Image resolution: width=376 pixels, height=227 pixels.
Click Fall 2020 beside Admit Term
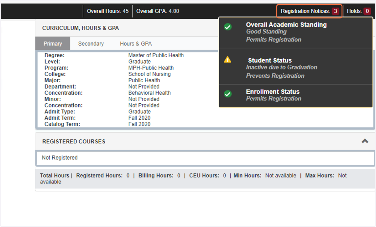pyautogui.click(x=139, y=118)
